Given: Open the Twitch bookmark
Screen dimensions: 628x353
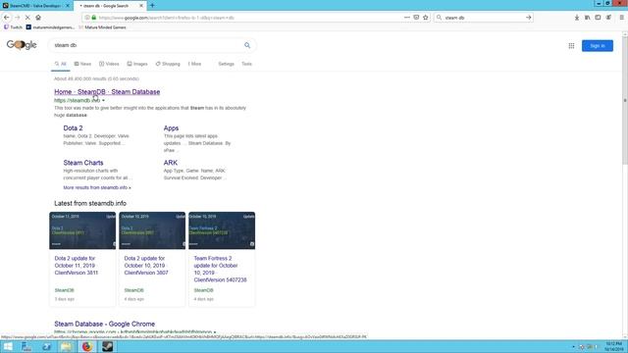Looking at the screenshot, I should (13, 27).
